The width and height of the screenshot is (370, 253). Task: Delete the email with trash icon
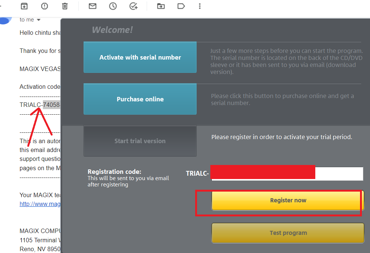[x=65, y=6]
